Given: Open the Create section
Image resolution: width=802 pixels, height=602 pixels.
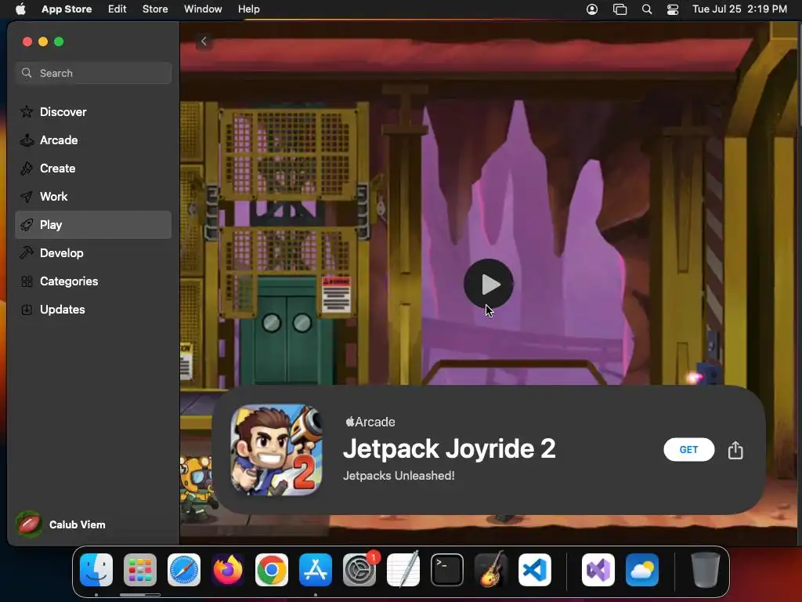Looking at the screenshot, I should [x=93, y=168].
